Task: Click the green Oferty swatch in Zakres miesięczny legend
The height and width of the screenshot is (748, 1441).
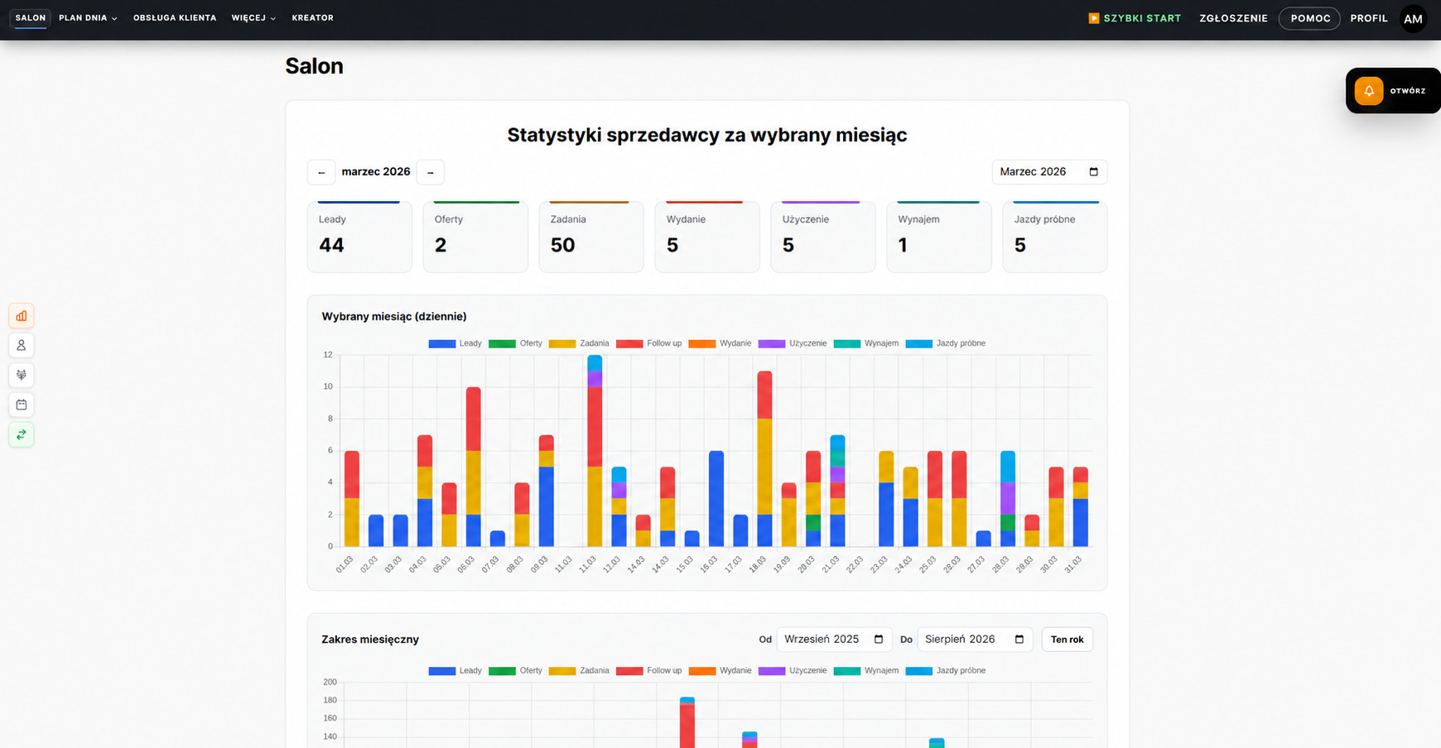Action: click(502, 671)
